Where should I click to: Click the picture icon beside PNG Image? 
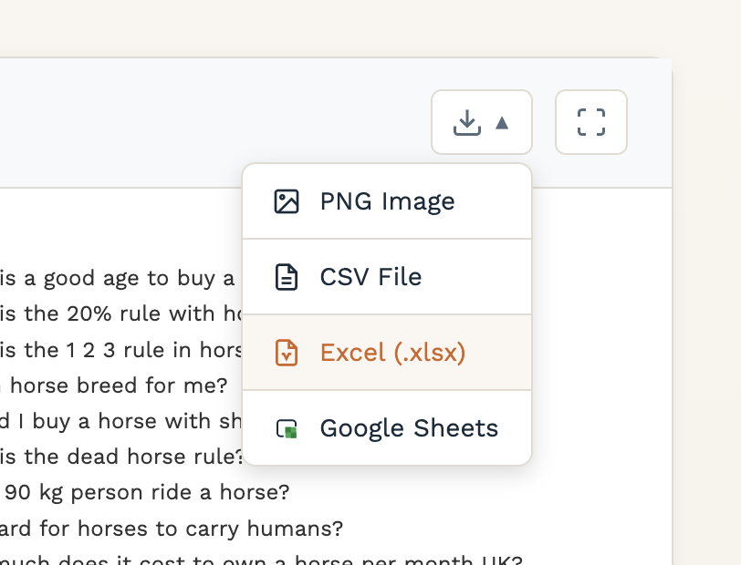tap(287, 201)
